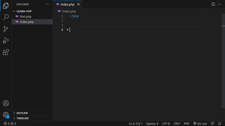Open notifications bell icon
The width and height of the screenshot is (225, 126).
pyautogui.click(x=219, y=124)
